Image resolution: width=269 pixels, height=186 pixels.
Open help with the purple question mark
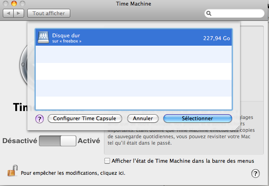[39, 119]
